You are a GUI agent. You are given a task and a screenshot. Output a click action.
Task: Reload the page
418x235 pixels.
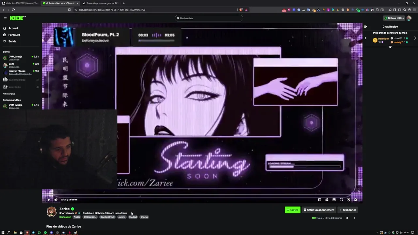(x=13, y=10)
